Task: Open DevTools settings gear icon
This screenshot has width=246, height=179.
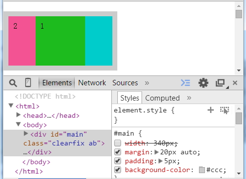Action: click(x=203, y=83)
